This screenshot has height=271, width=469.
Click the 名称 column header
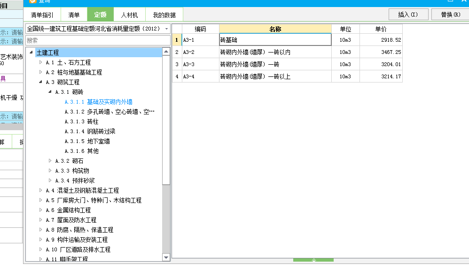click(x=275, y=29)
